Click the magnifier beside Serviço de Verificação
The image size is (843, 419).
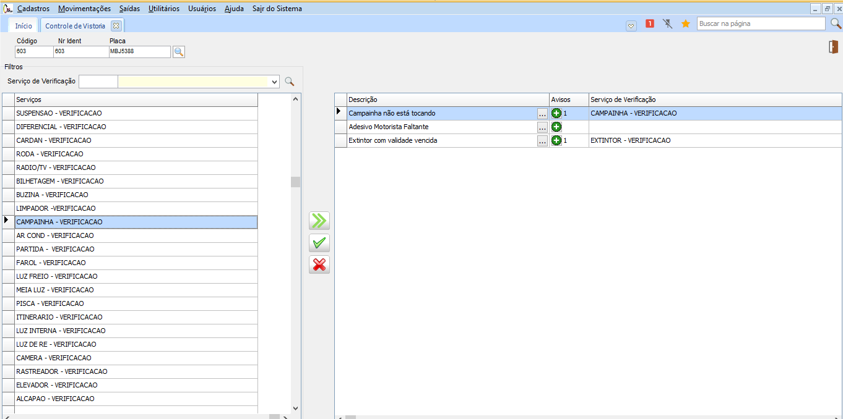(289, 82)
